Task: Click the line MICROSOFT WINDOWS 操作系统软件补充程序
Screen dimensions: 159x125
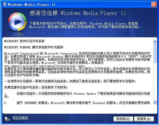Action: [x=34, y=47]
